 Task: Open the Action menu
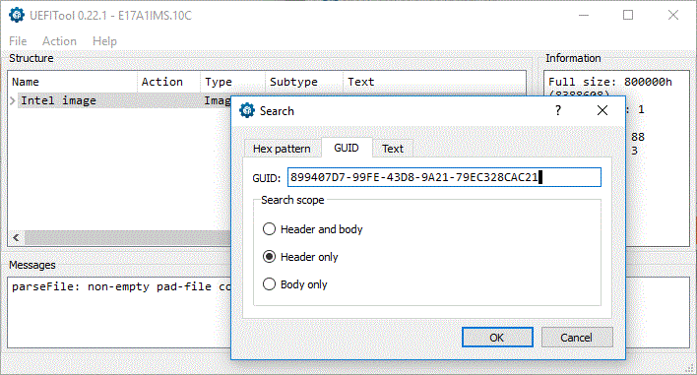[x=59, y=41]
